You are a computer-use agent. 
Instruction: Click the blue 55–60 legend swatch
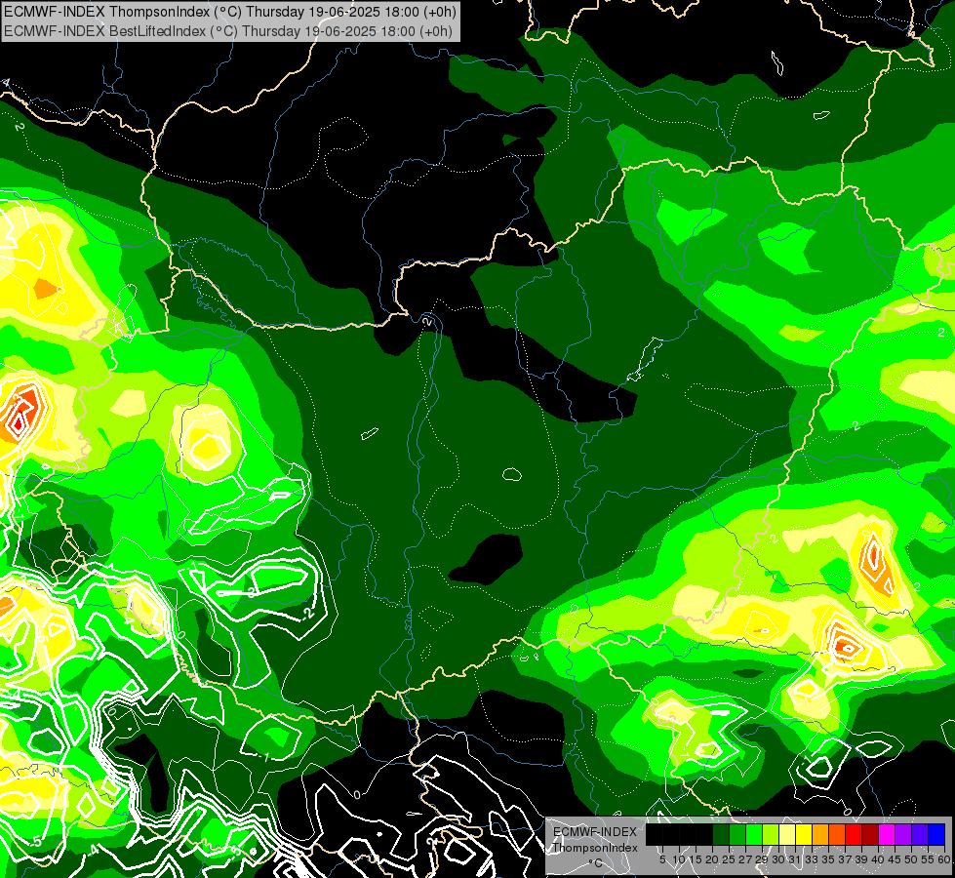[x=936, y=834]
